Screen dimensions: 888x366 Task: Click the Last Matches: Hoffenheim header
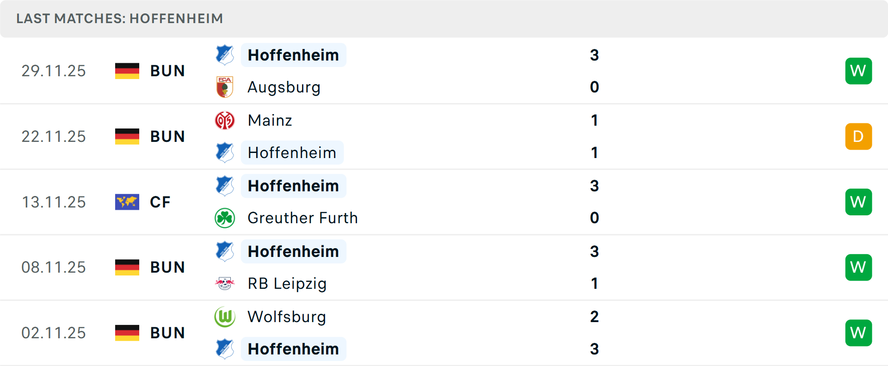(120, 18)
